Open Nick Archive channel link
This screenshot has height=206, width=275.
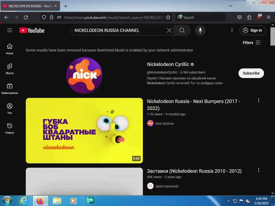click(x=165, y=123)
